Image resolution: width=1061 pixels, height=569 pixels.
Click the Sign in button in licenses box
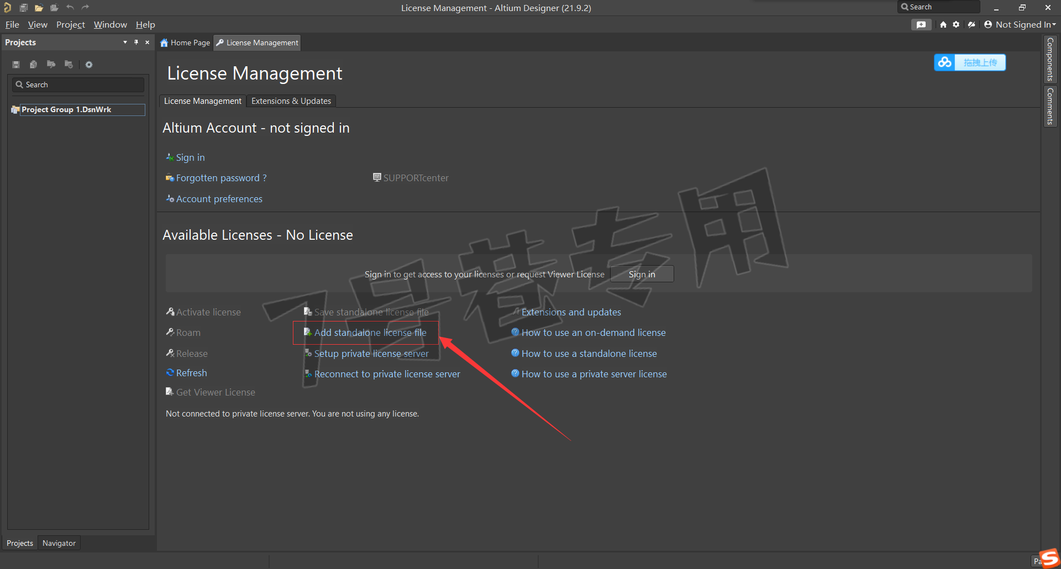(642, 274)
